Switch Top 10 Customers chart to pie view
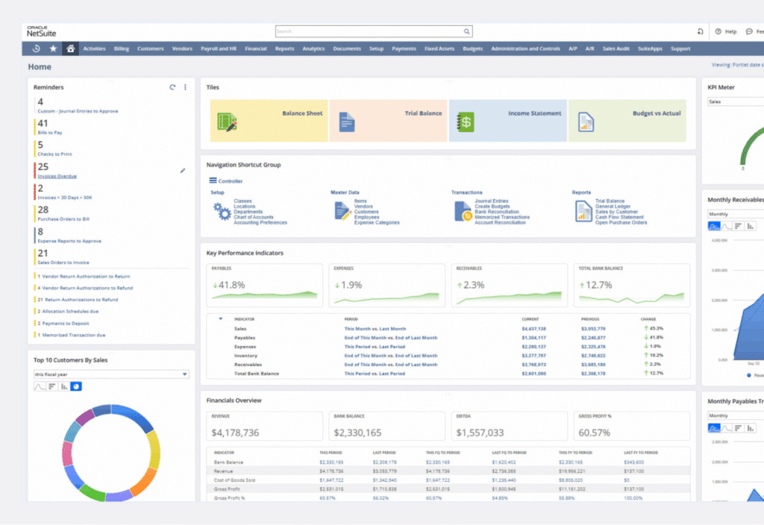 click(76, 386)
